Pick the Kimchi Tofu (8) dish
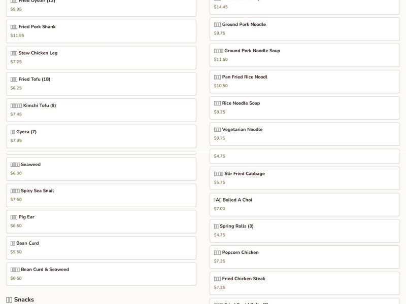 click(101, 110)
